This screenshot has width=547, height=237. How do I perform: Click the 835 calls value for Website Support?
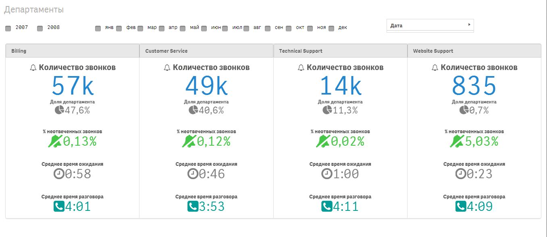point(474,85)
